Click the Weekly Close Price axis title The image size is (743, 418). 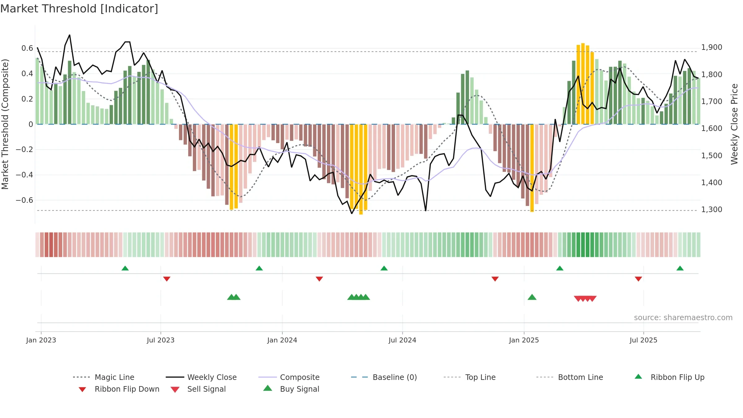(x=734, y=124)
